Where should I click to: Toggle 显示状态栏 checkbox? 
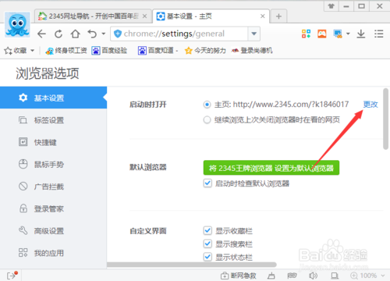pyautogui.click(x=207, y=257)
